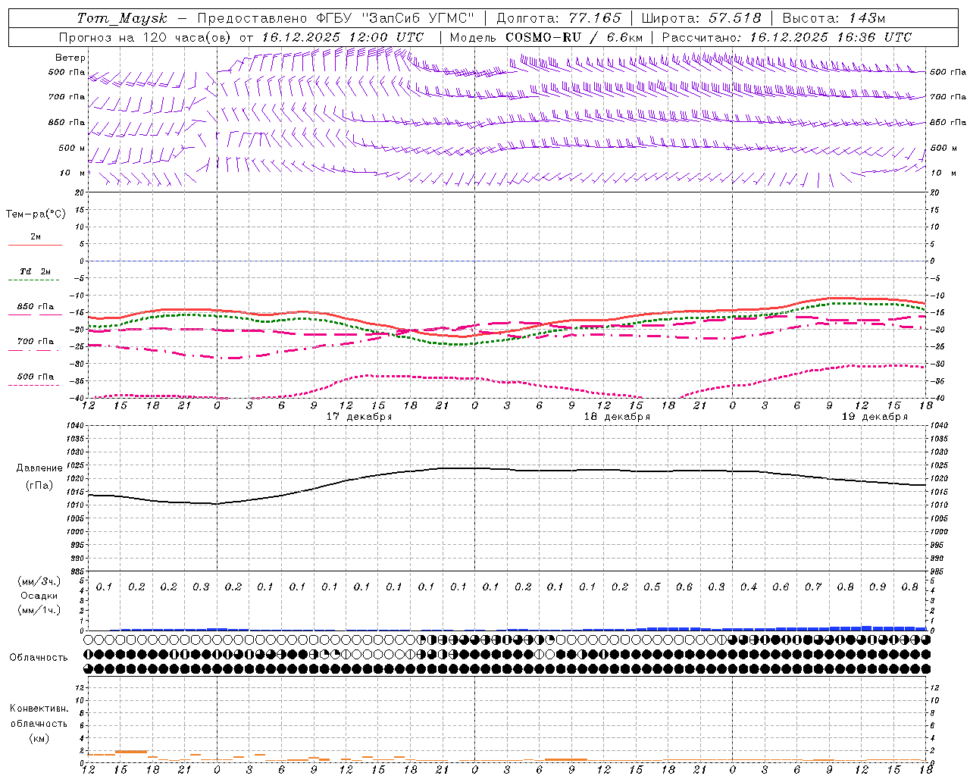Click the Высота: 143м elevation value
The height and width of the screenshot is (776, 970).
point(834,18)
